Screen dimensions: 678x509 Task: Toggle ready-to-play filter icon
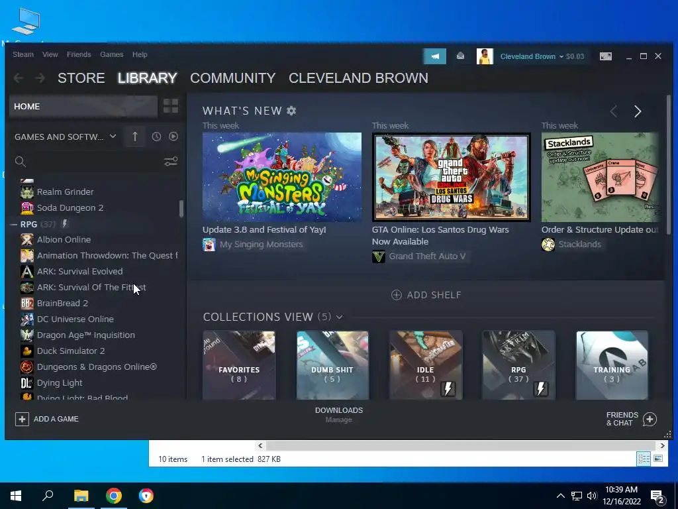(x=173, y=137)
